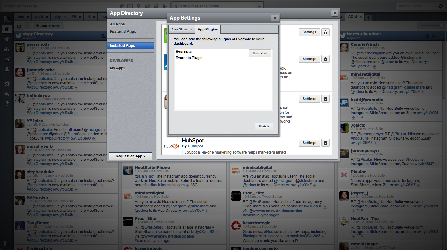Open My Apps under Developers
Image resolution: width=447 pixels, height=250 pixels.
point(118,68)
